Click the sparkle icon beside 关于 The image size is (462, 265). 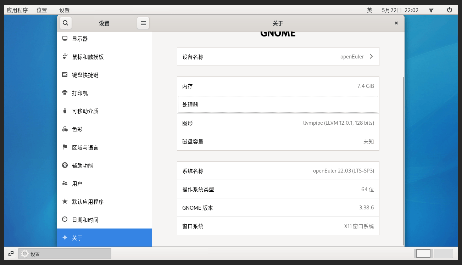65,238
